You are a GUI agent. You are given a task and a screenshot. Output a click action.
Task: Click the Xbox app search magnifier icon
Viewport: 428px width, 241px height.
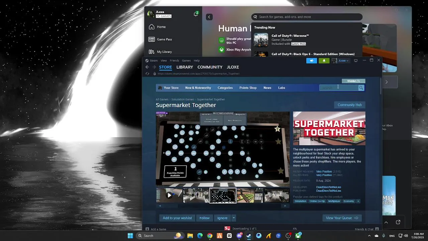pos(255,17)
